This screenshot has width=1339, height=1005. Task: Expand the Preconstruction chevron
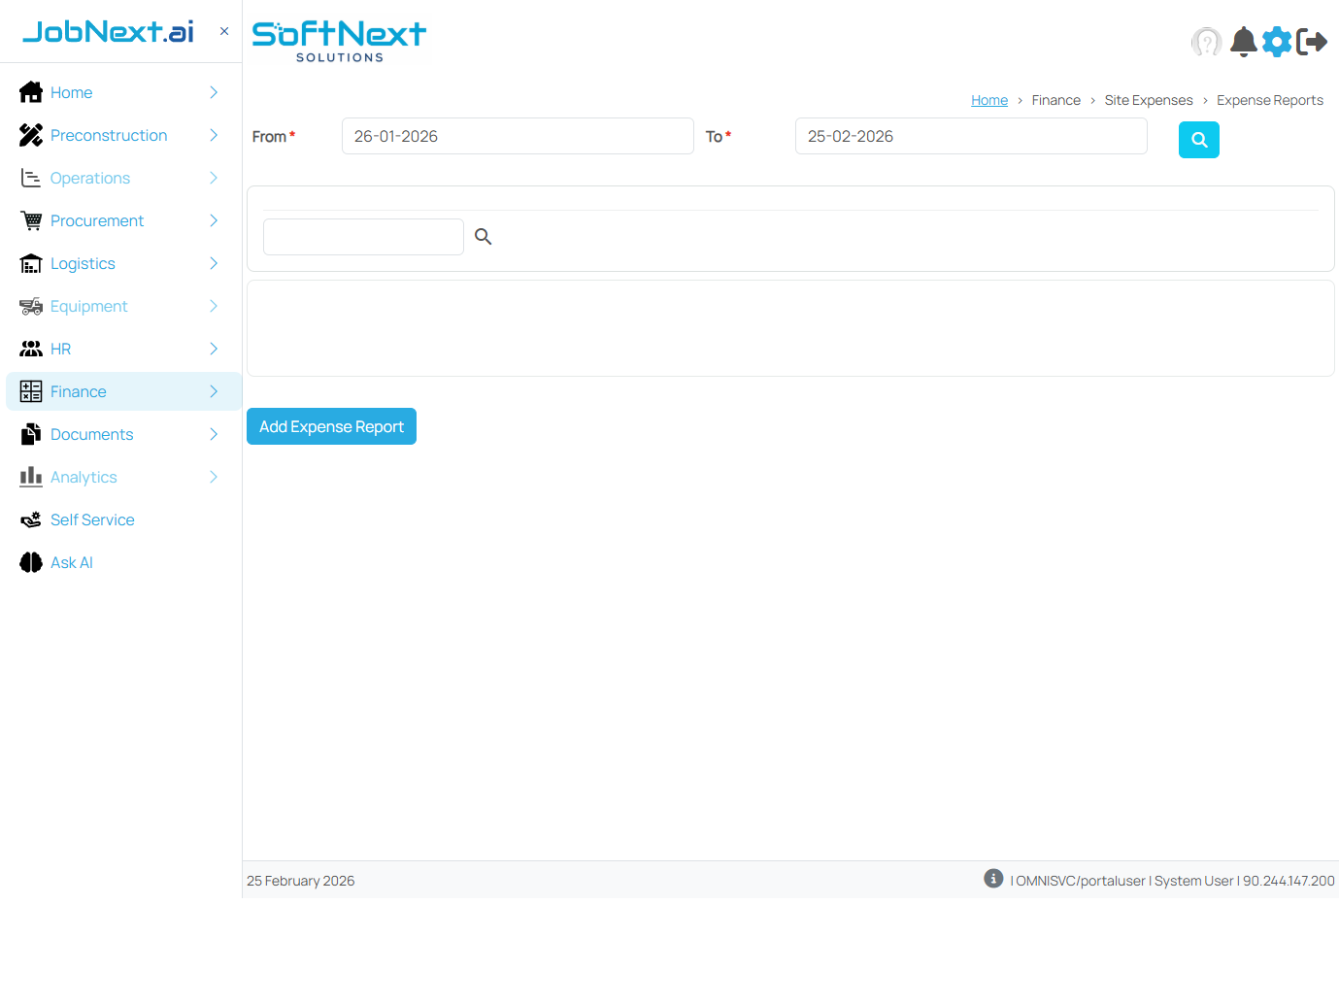click(213, 135)
